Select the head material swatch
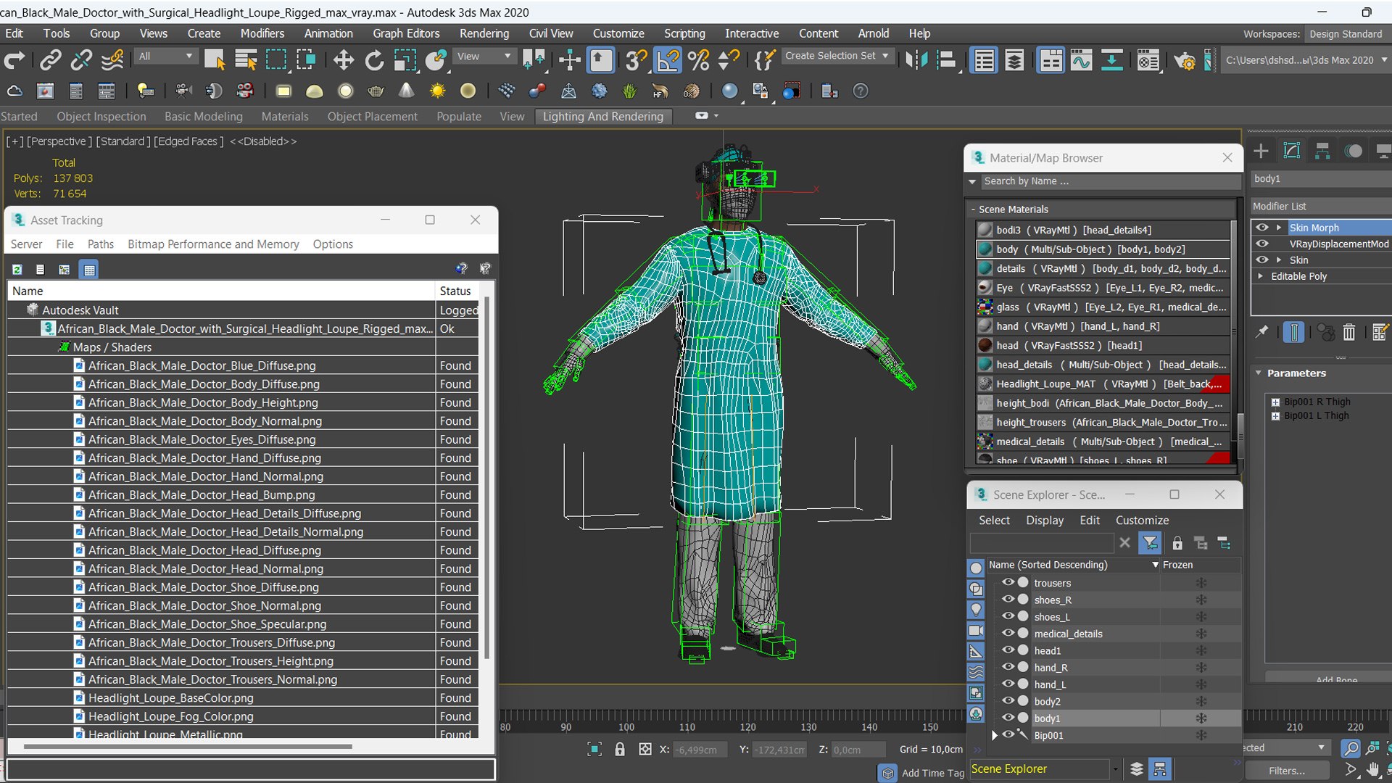The width and height of the screenshot is (1392, 783). pyautogui.click(x=985, y=346)
